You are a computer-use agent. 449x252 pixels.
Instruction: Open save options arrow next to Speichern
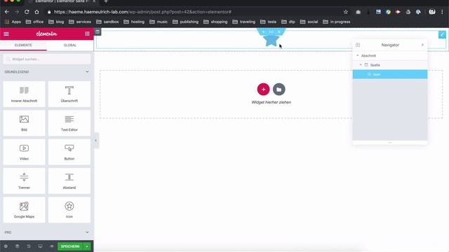87,246
